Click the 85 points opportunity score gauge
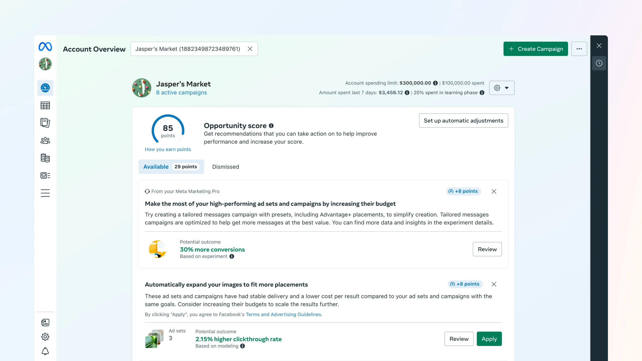 (x=168, y=129)
